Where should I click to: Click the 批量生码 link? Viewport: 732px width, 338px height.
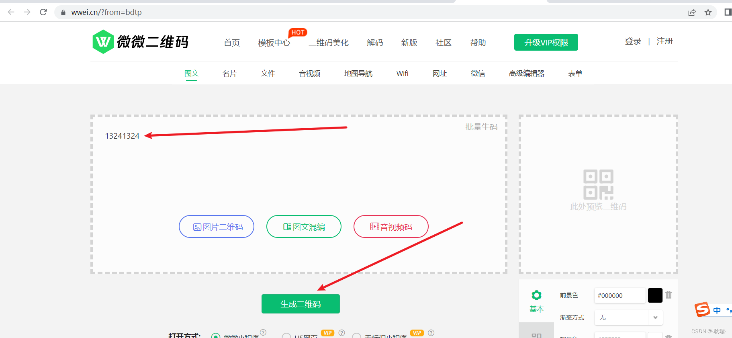point(481,127)
